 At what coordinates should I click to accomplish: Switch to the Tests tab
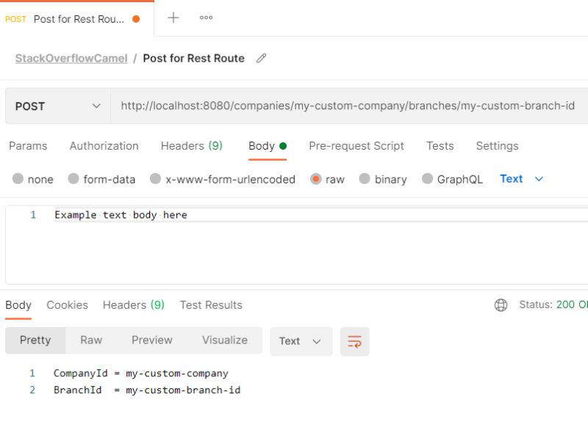coord(440,146)
